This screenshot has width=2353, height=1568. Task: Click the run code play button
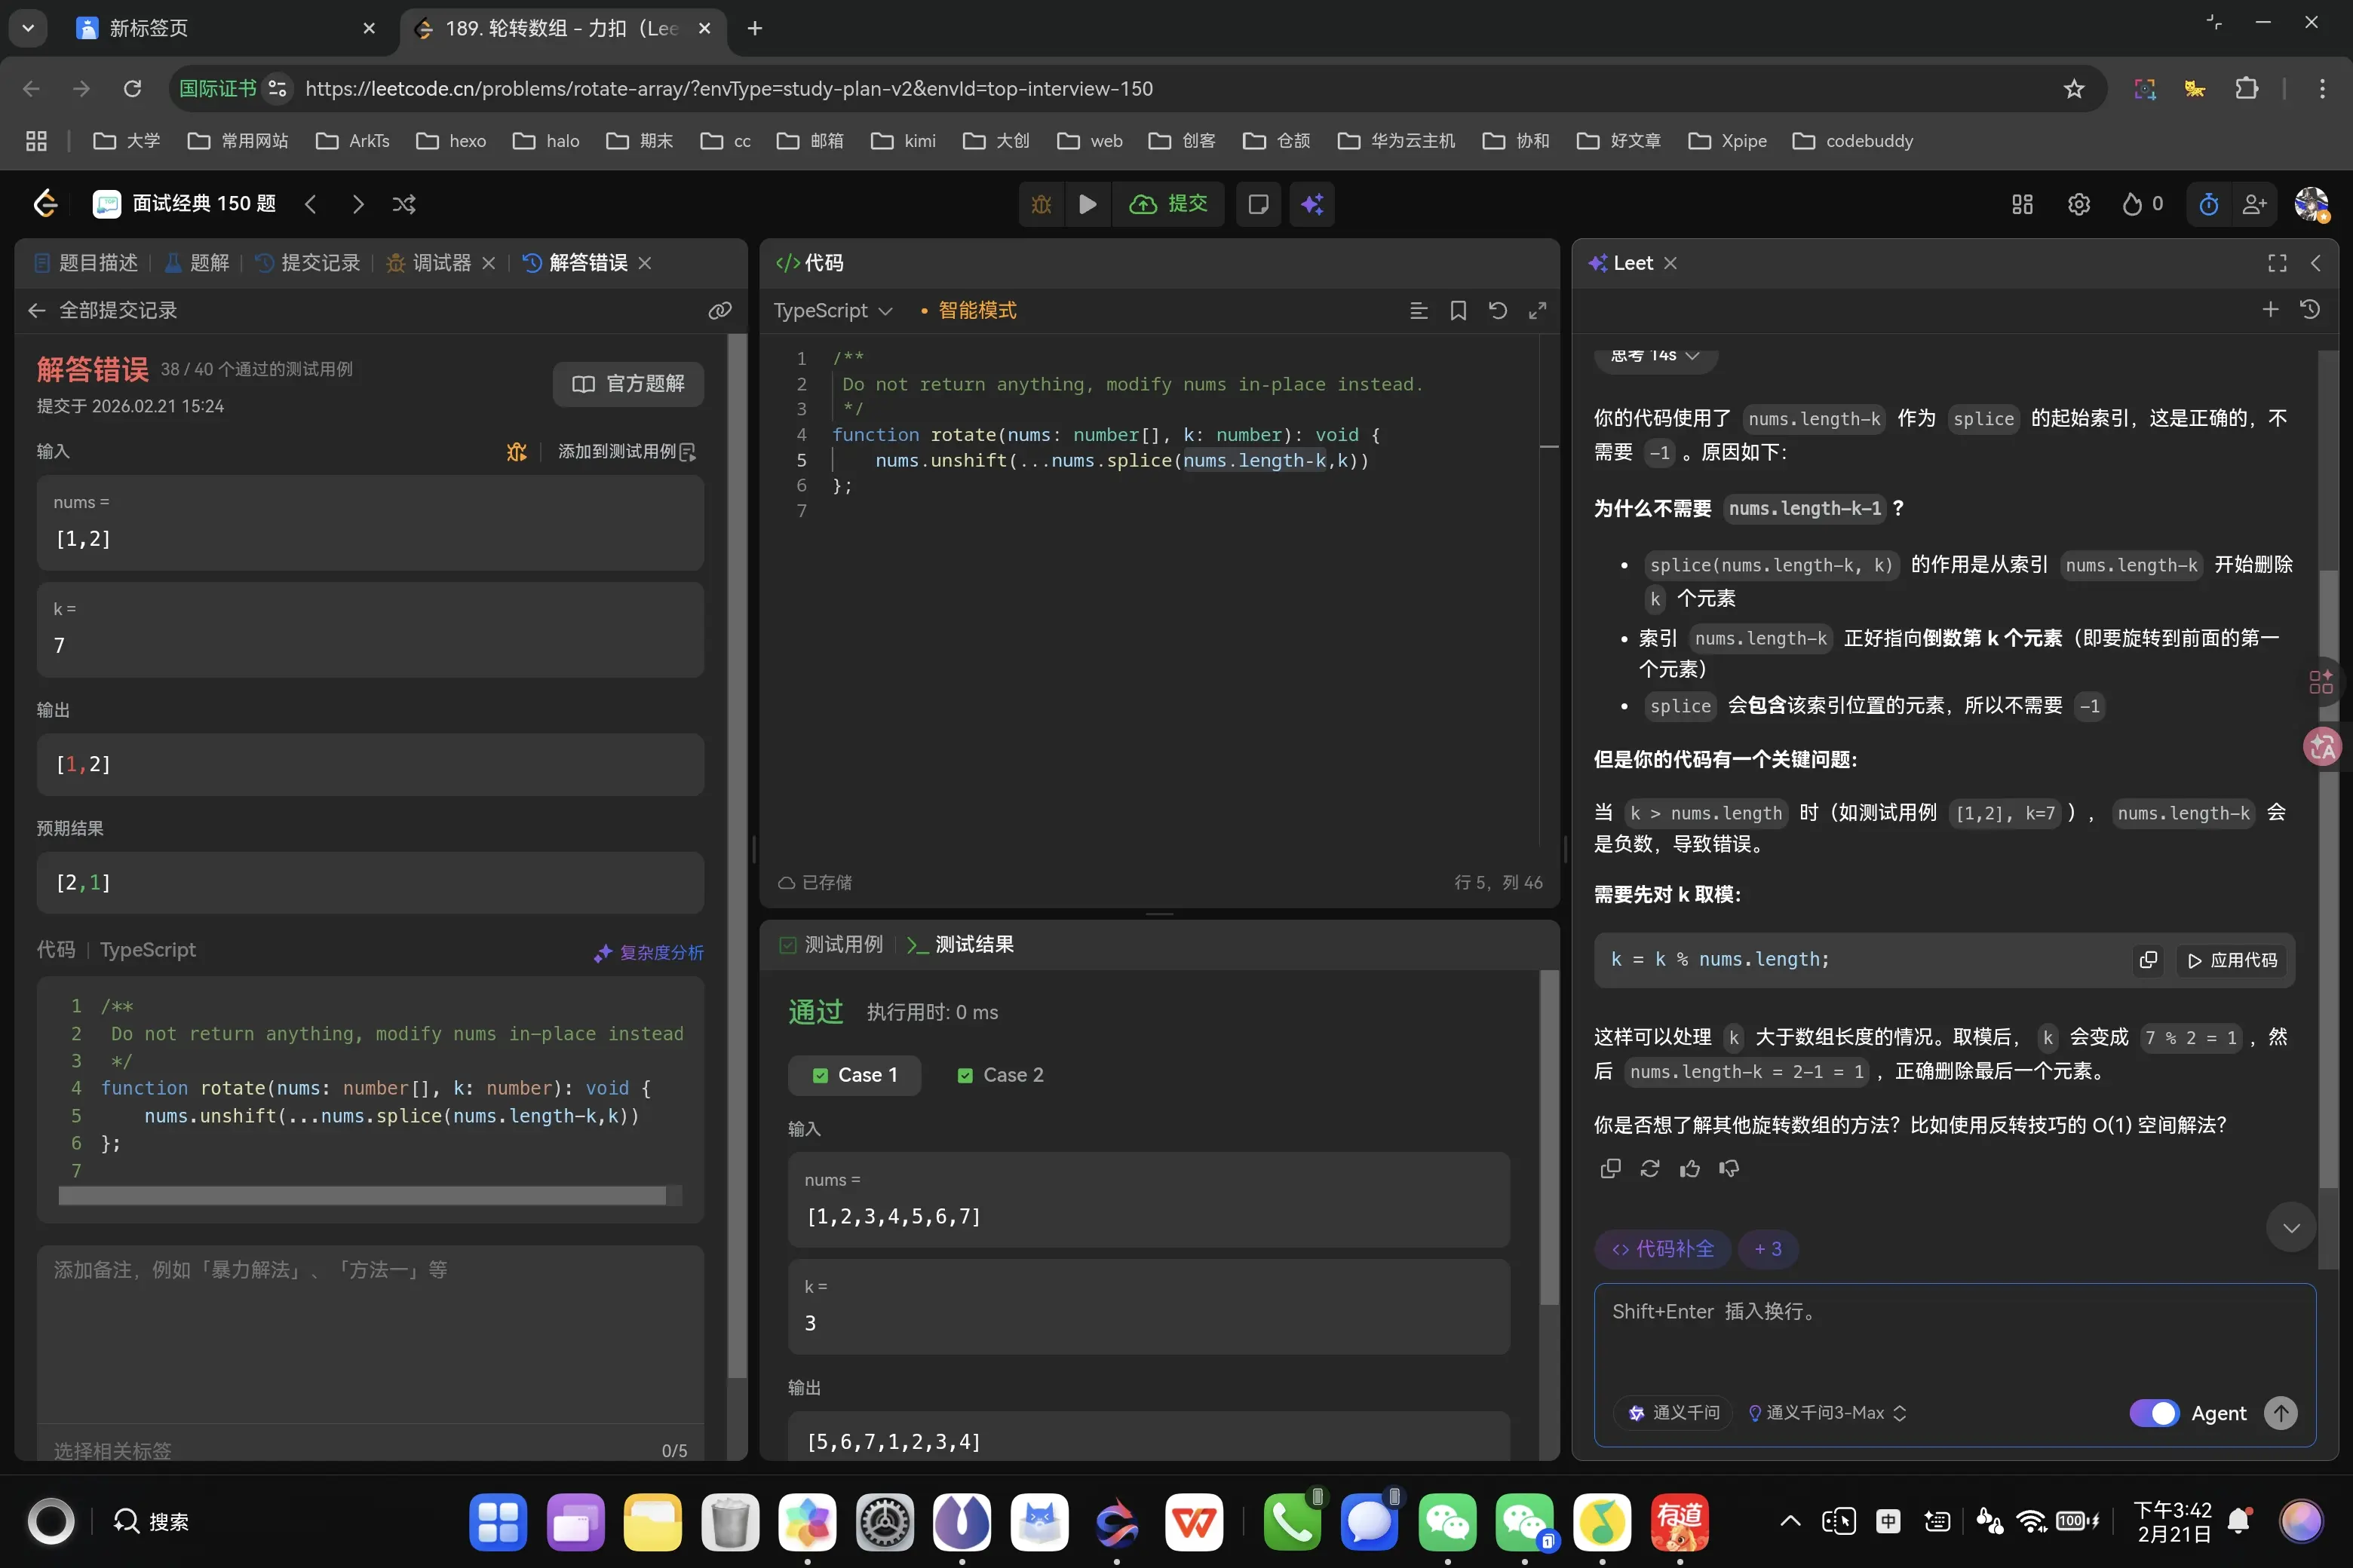[1088, 204]
